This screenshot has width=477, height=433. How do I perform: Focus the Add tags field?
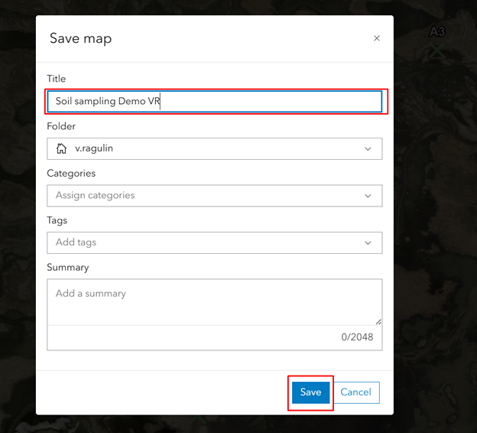(x=215, y=243)
